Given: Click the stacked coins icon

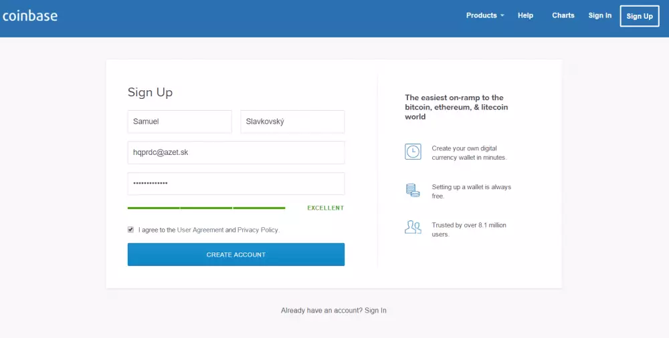Looking at the screenshot, I should coord(413,190).
